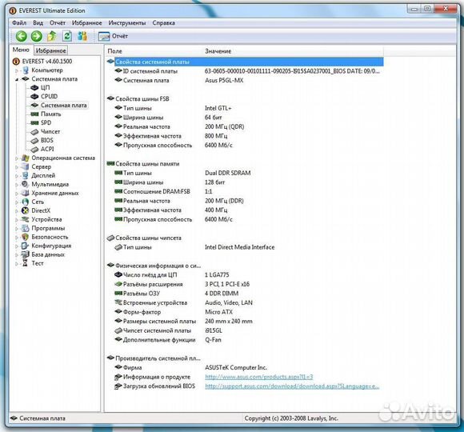Viewport: 464px width, 432px height.
Task: Open the Инструменты menu
Action: [x=127, y=22]
